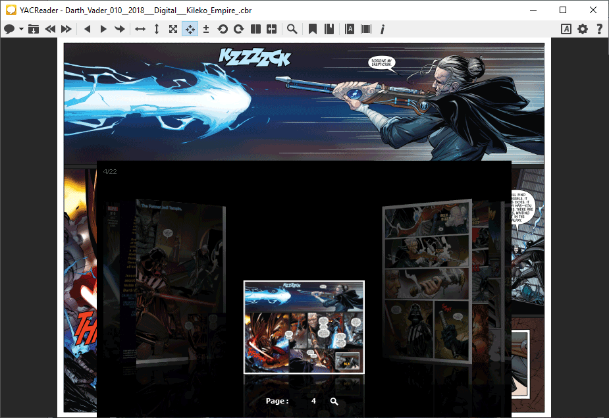Viewport: 609px width, 418px height.
Task: Maximize the YACReader window
Action: 563,10
